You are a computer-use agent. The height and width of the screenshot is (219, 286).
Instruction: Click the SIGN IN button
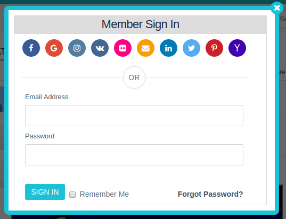pos(45,192)
